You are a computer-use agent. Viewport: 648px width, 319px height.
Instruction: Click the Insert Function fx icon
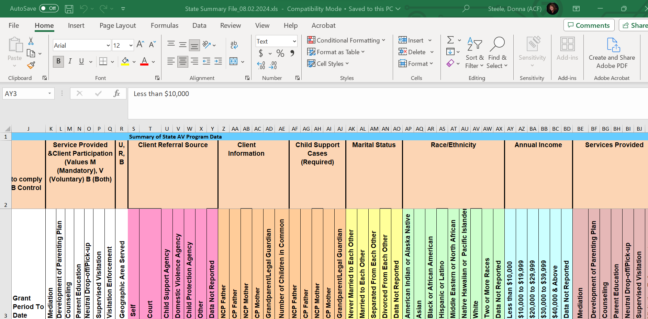point(116,93)
